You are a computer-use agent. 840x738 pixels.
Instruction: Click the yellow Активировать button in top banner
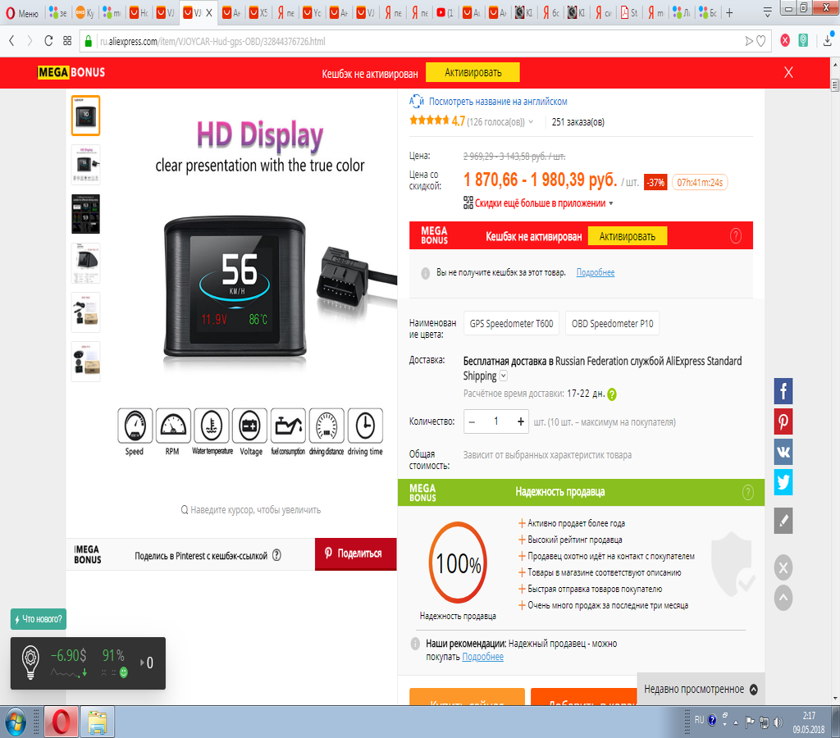pos(472,72)
